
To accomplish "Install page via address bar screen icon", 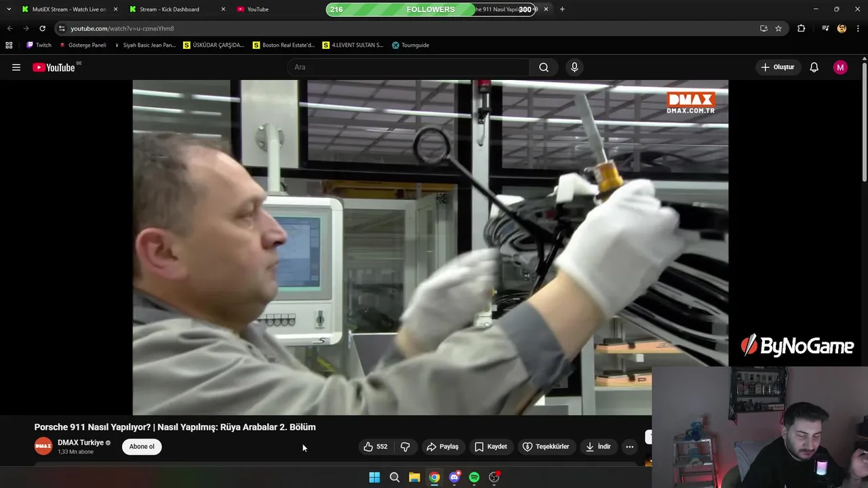I will pyautogui.click(x=764, y=28).
